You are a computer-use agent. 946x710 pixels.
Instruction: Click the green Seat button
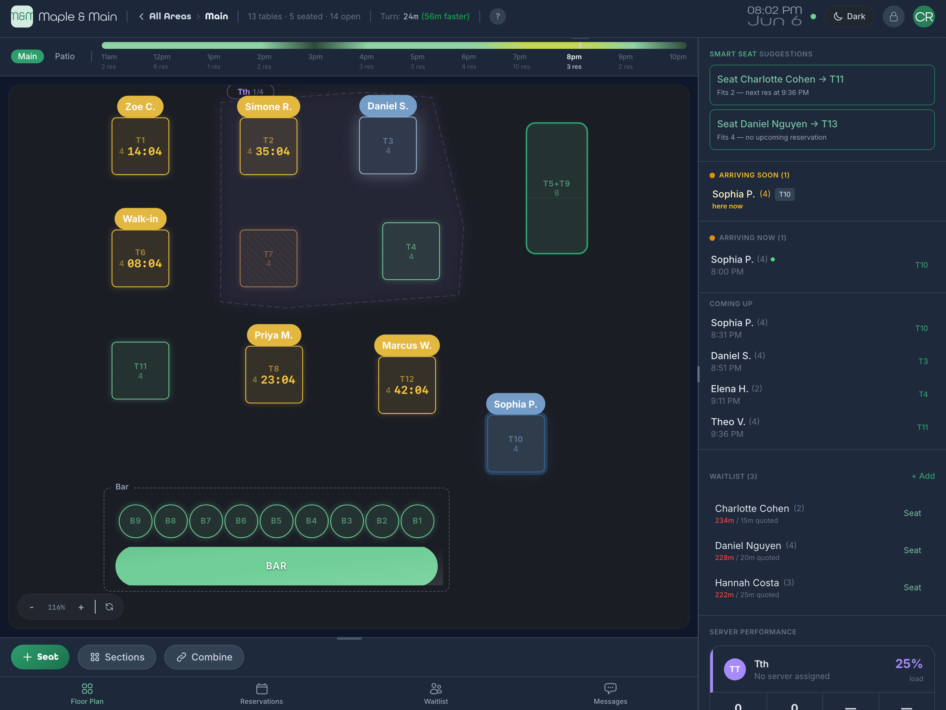[40, 656]
